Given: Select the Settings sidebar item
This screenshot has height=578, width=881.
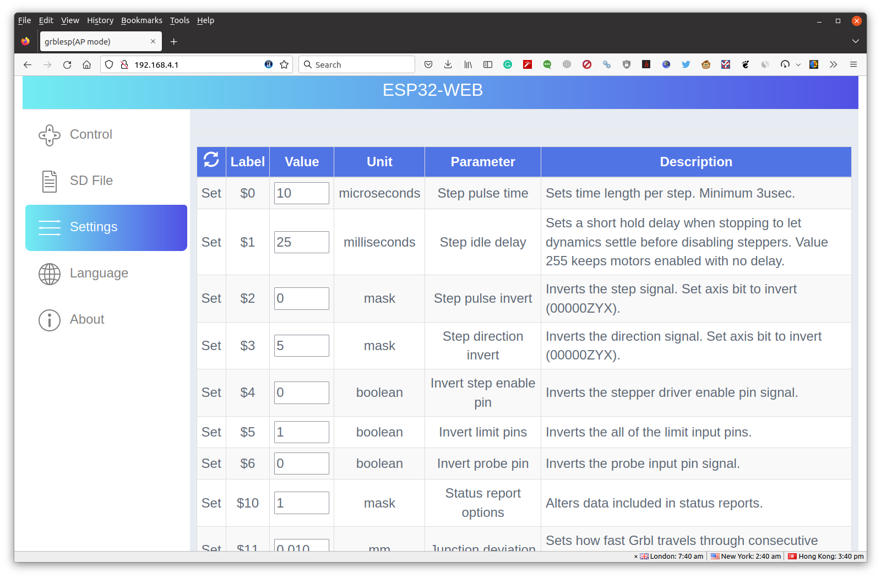Looking at the screenshot, I should tap(106, 228).
